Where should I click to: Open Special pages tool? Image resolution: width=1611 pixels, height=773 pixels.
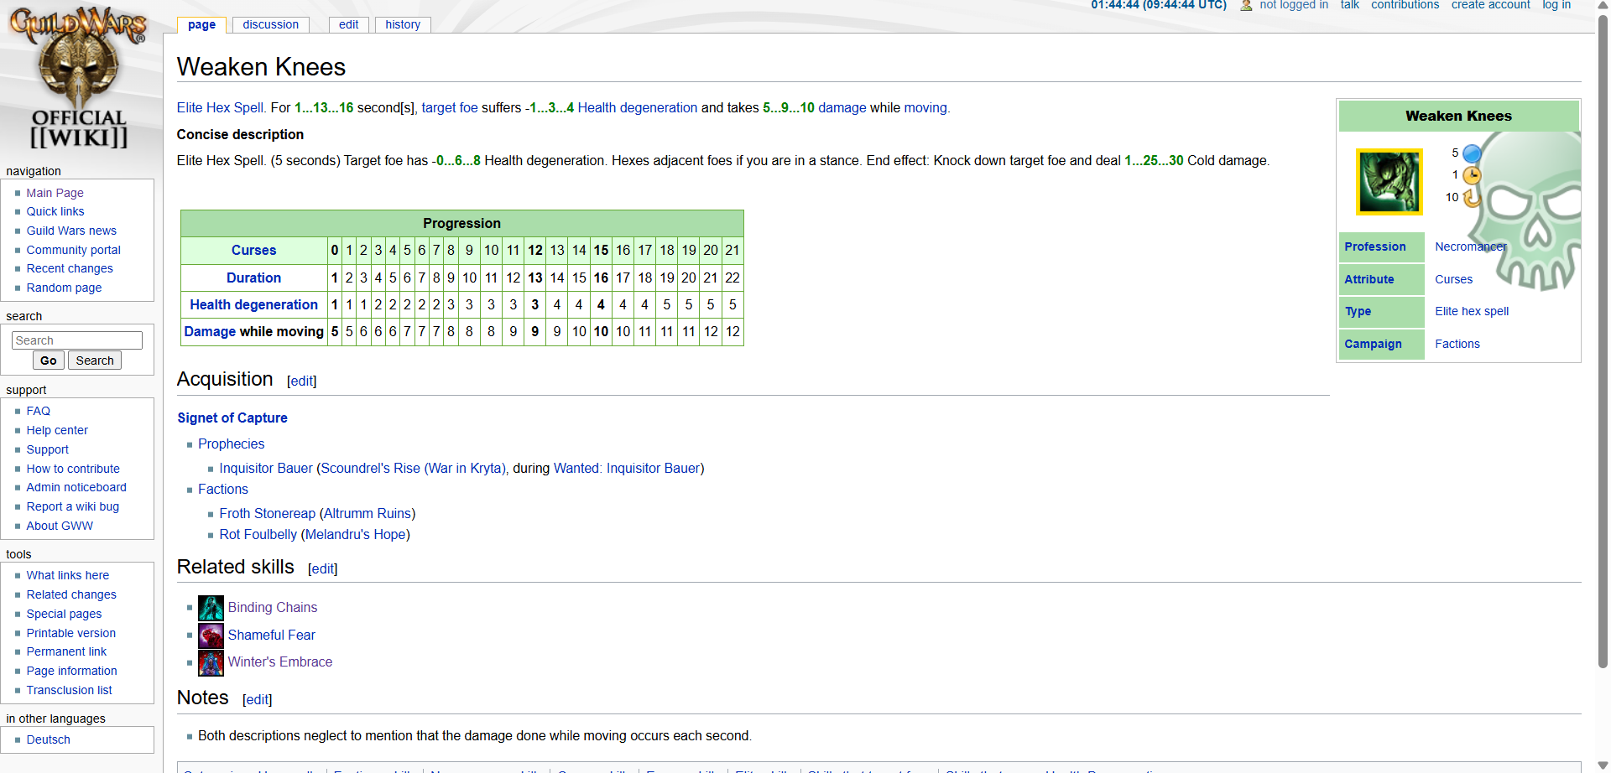tap(64, 614)
